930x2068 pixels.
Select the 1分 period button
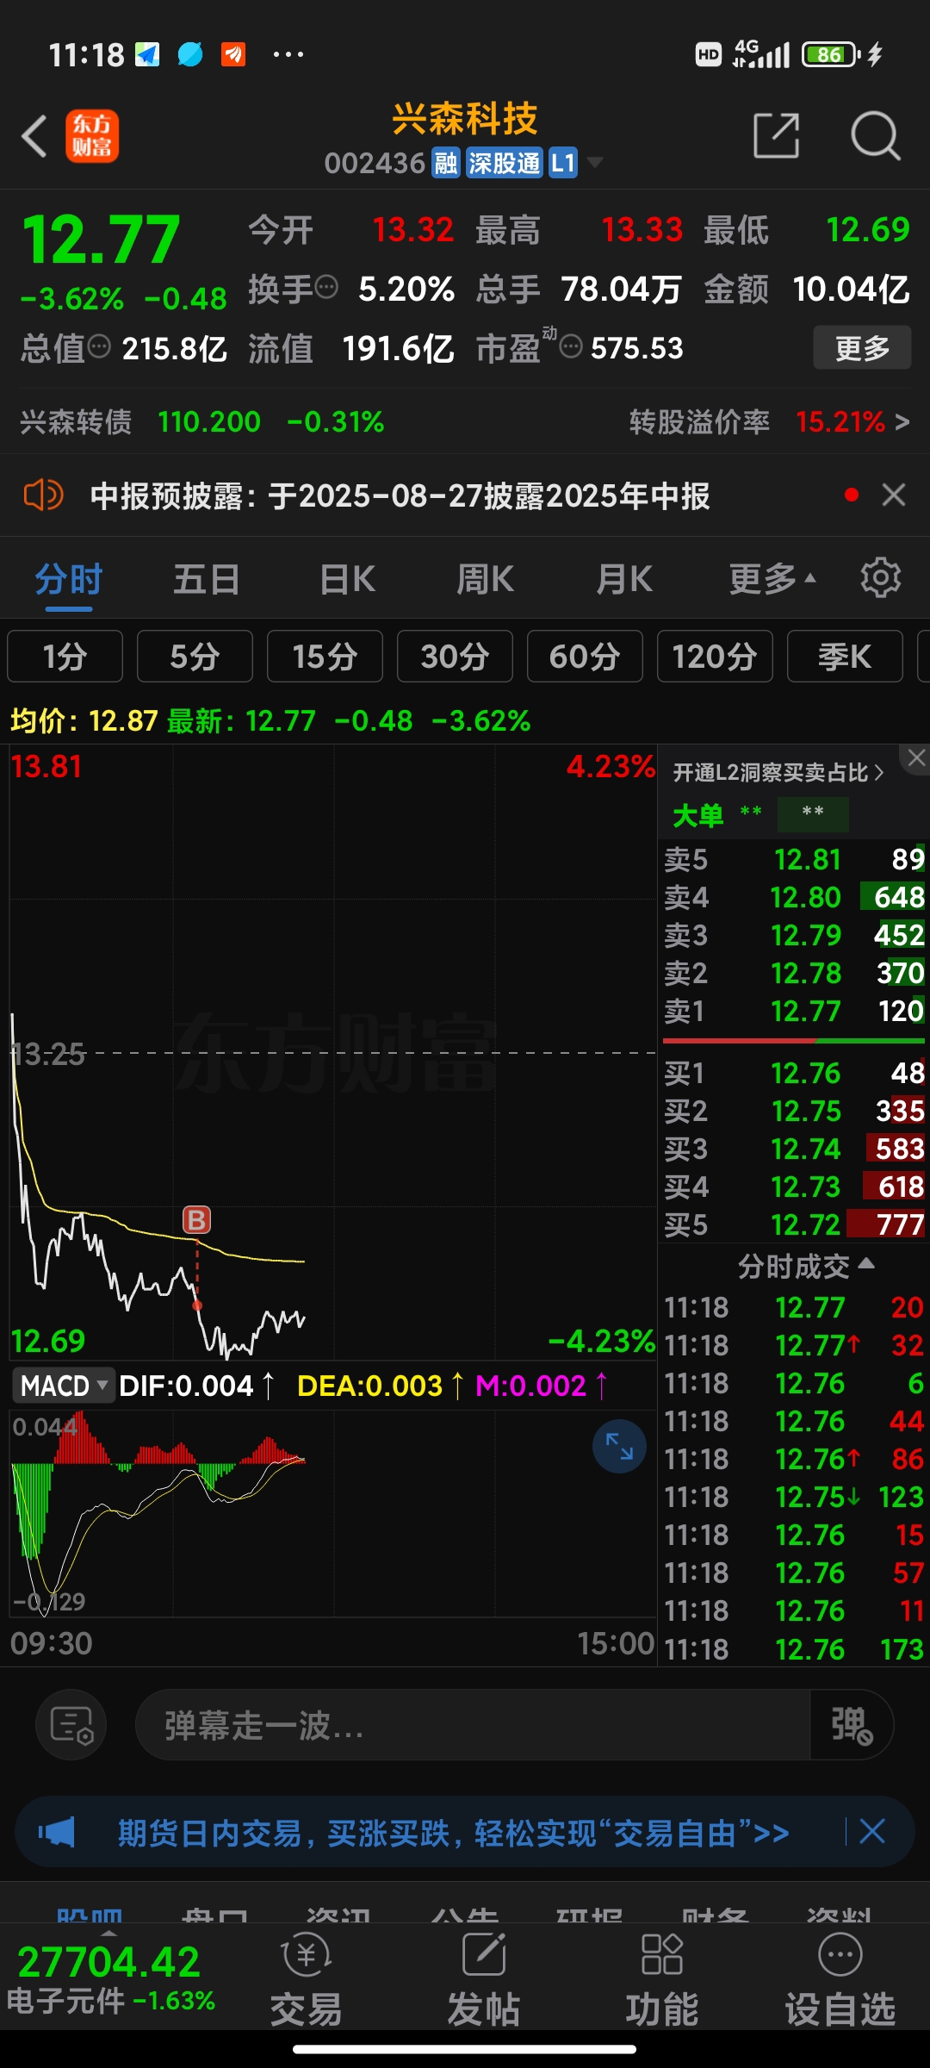[65, 656]
